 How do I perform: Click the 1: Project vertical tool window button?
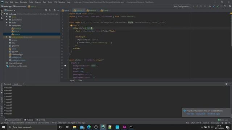pyautogui.click(x=1, y=14)
